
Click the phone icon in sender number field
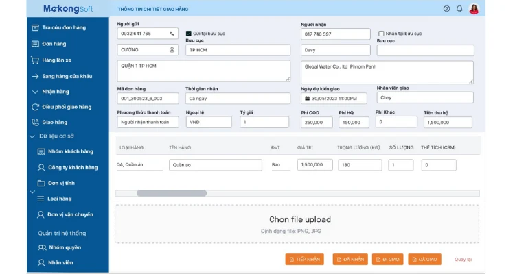172,34
